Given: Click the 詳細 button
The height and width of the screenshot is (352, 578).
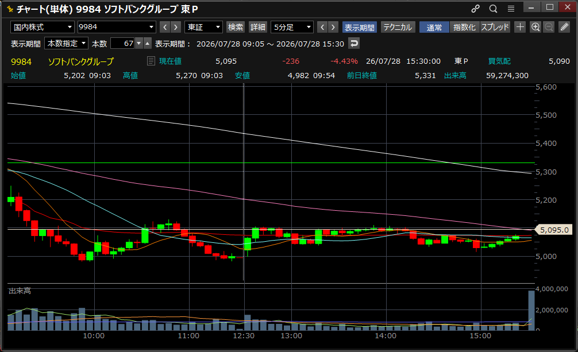Looking at the screenshot, I should [257, 27].
